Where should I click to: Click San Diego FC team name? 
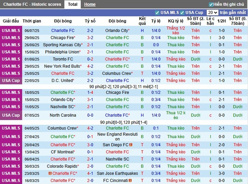[x=115, y=145]
